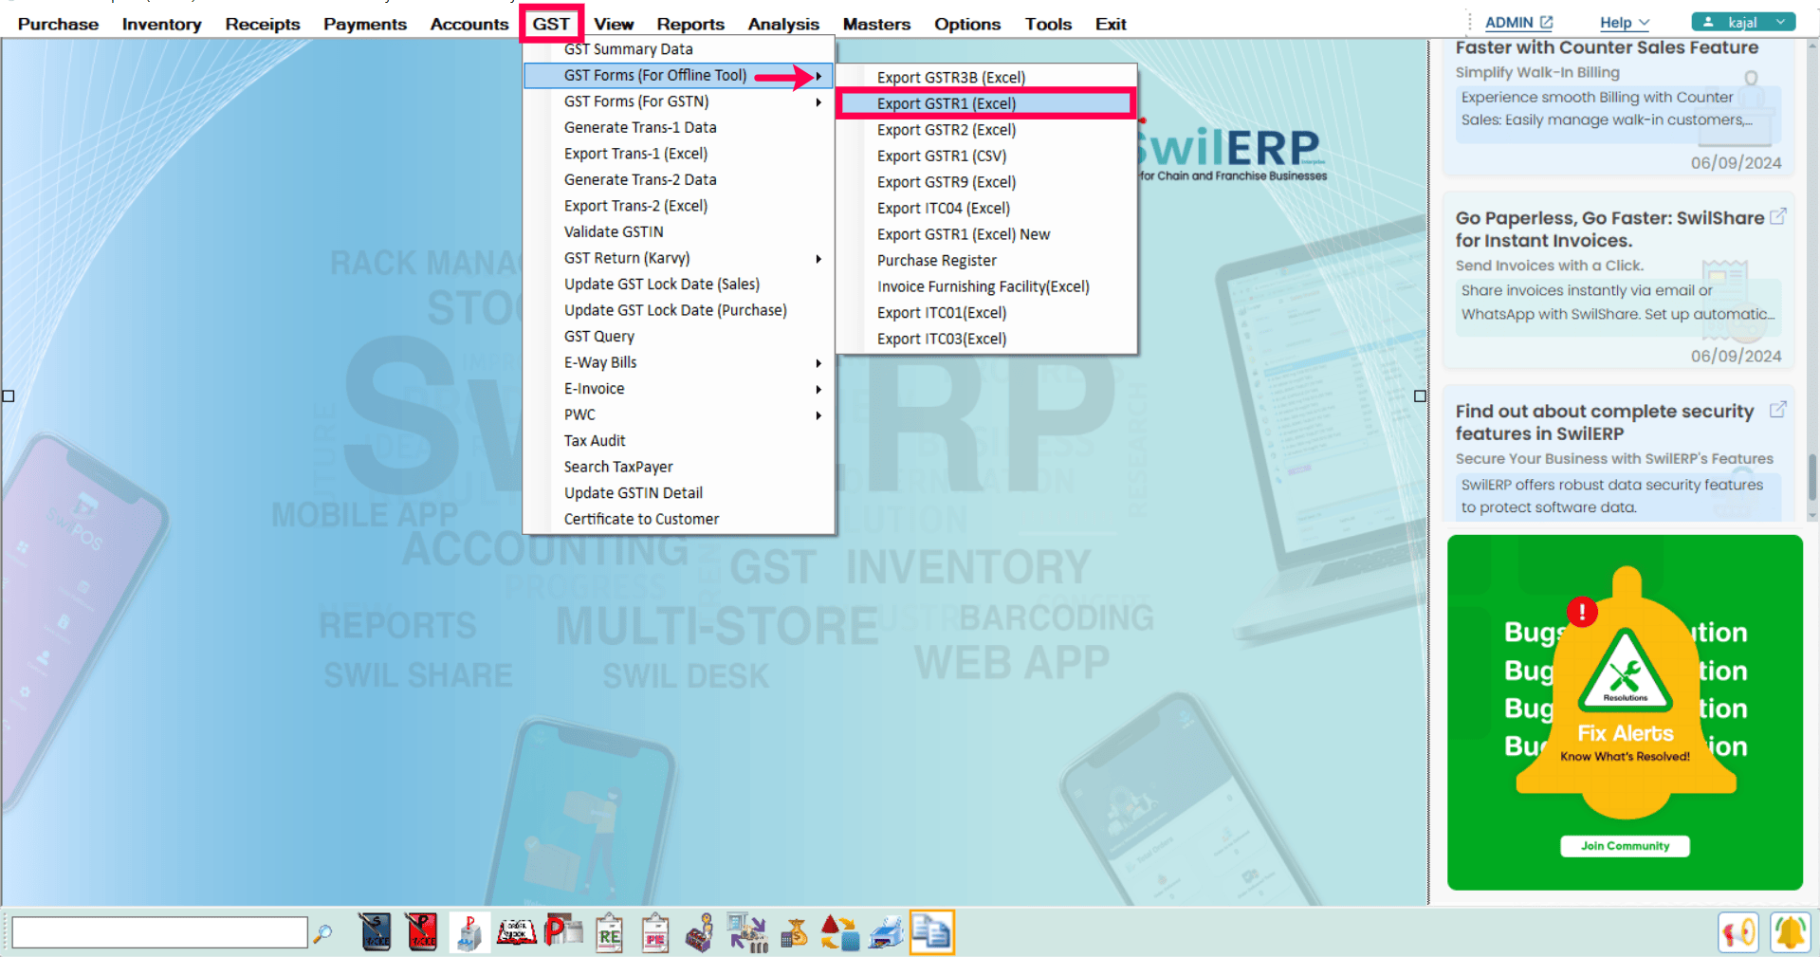Open the PE clipboard icon
Screen dimensions: 1820x957
coord(654,932)
